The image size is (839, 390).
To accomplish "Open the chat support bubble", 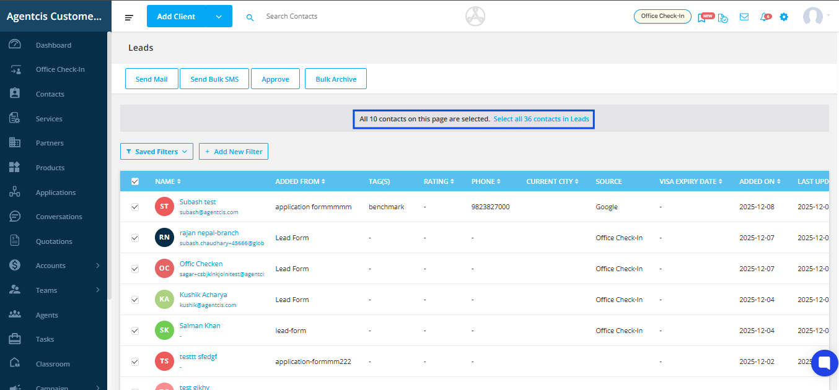I will [x=824, y=363].
